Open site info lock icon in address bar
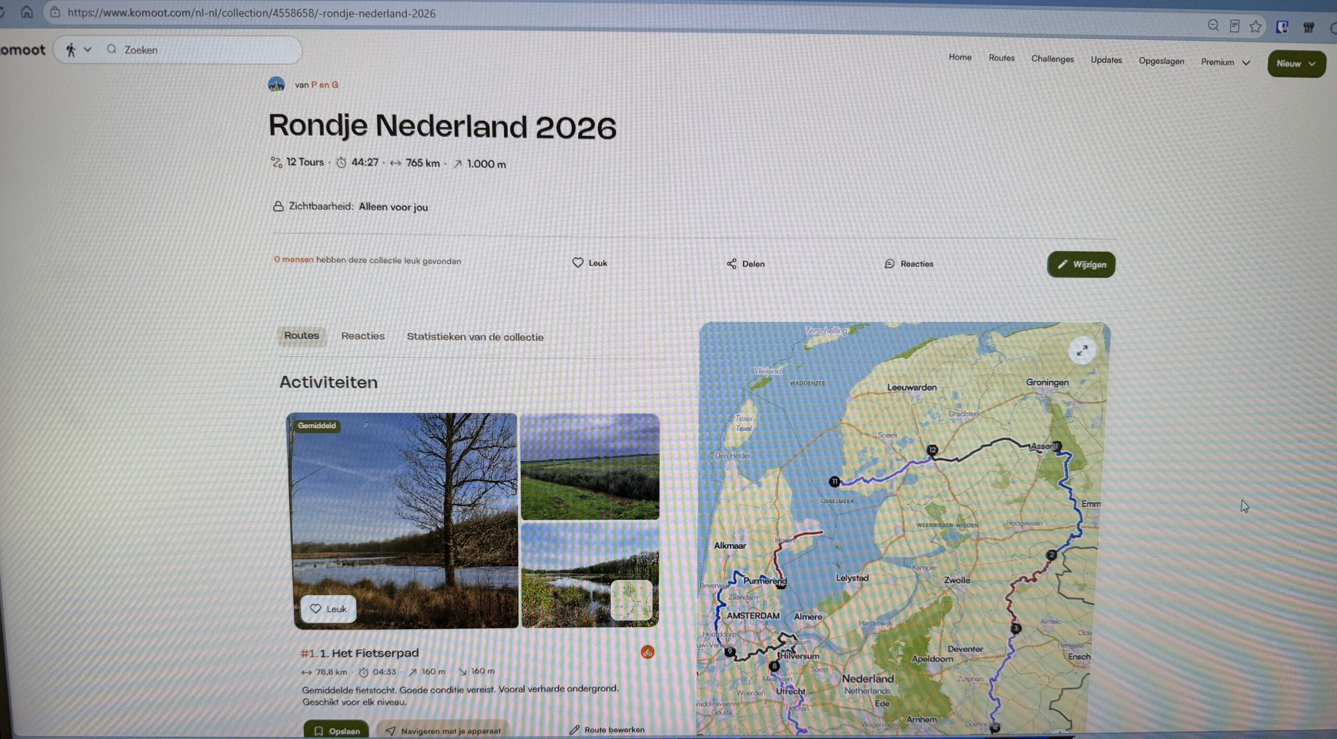 (x=55, y=12)
